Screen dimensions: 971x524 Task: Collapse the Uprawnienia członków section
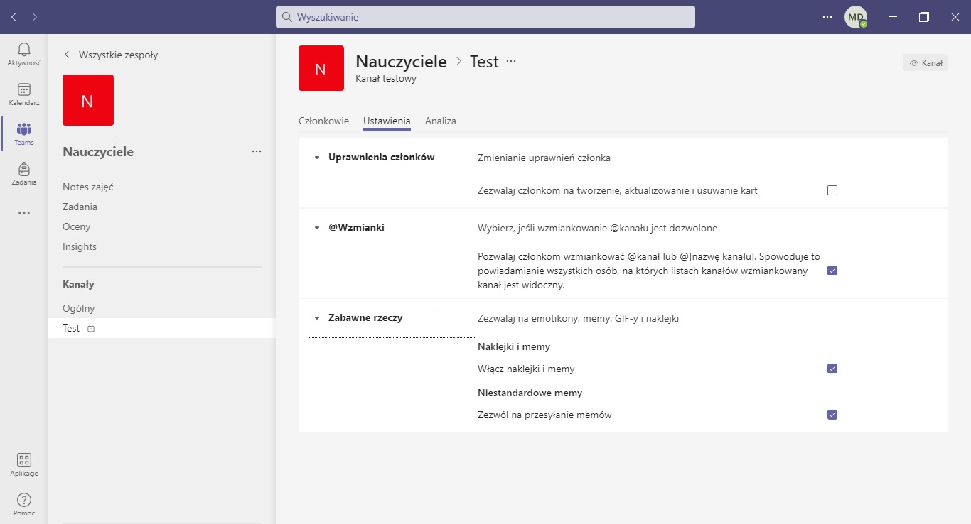[x=317, y=158]
